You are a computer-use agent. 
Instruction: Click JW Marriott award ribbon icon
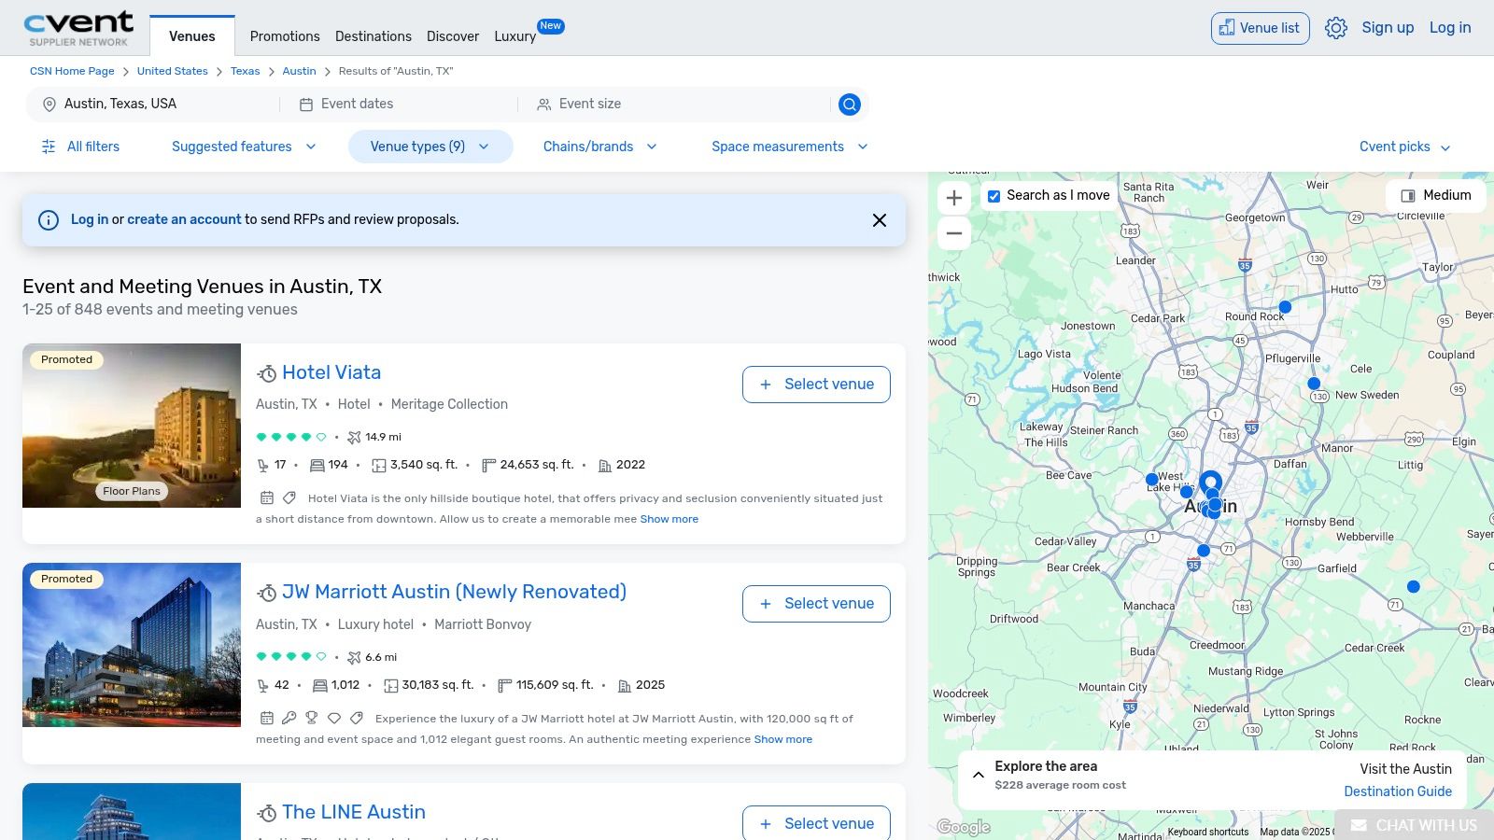pos(312,719)
